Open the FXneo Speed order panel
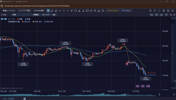This screenshot has height=100, width=176. pyautogui.click(x=112, y=11)
